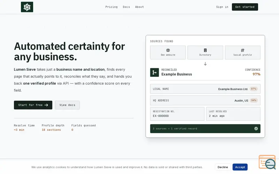
Task: Click the SOURCES FOUND label
Action: [x=161, y=41]
